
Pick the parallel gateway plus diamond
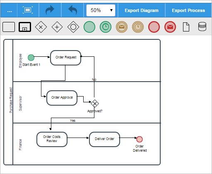[x=57, y=27]
